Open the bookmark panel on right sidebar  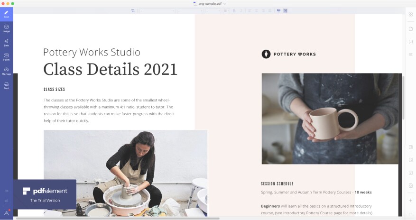coord(411,42)
